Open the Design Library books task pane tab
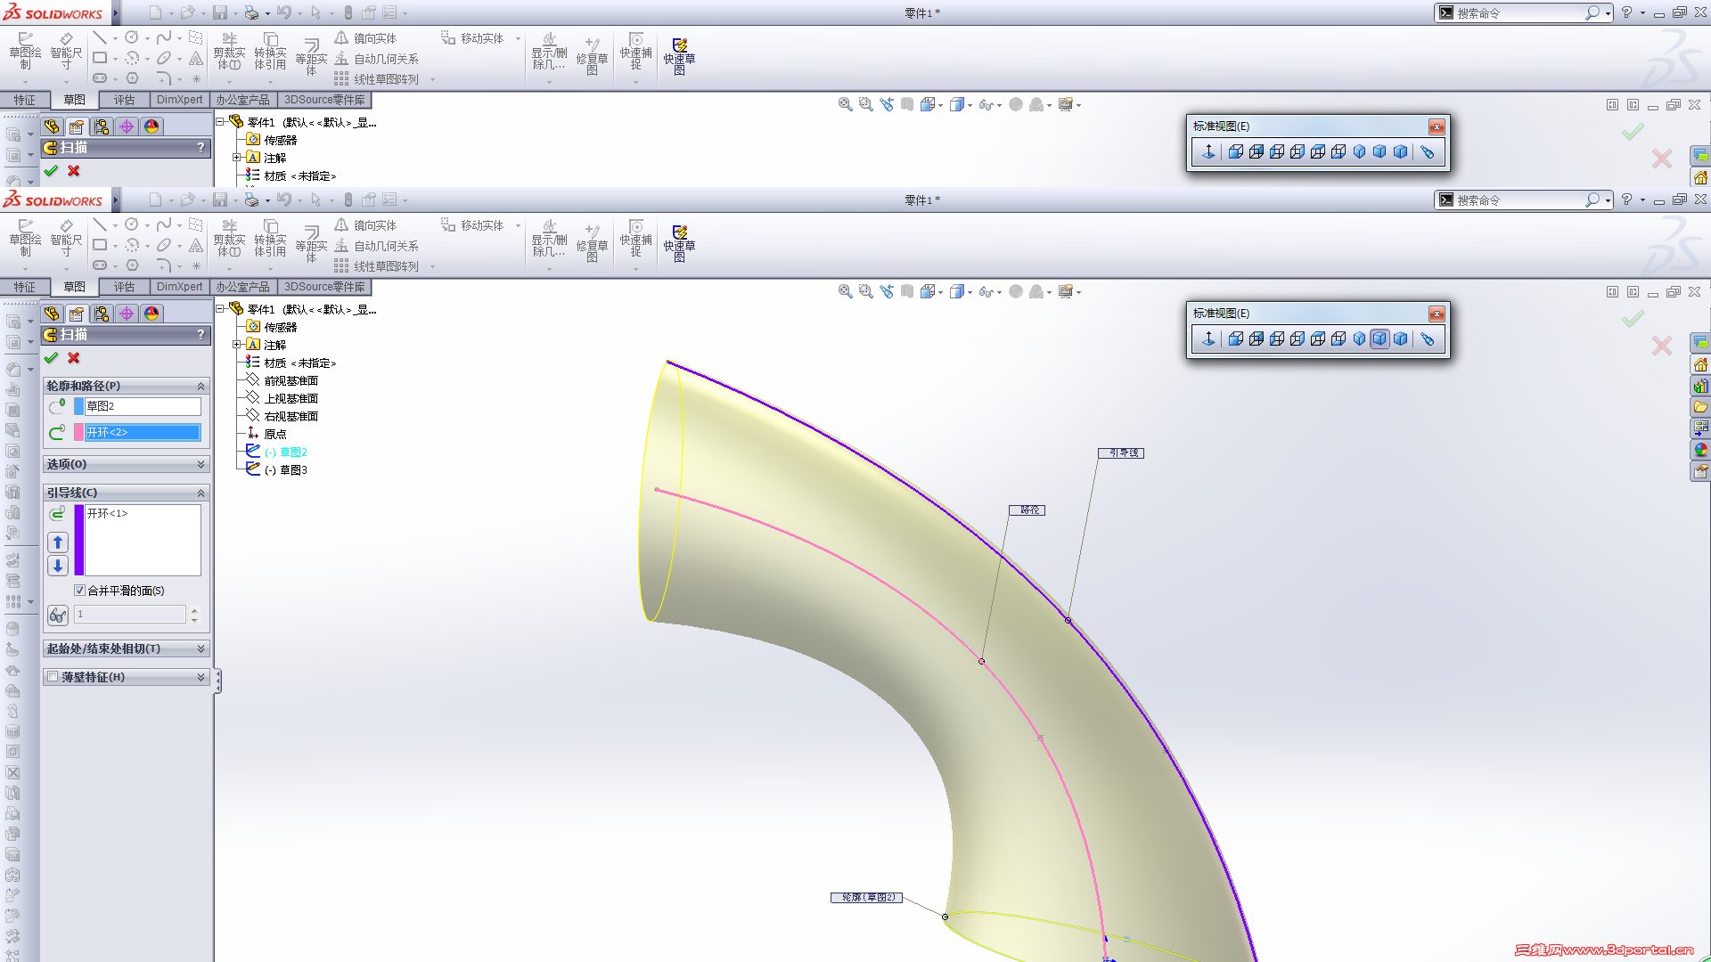The width and height of the screenshot is (1711, 962). click(1700, 386)
